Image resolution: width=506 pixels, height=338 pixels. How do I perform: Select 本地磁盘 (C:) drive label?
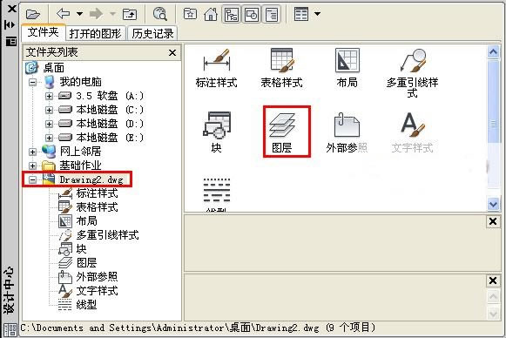pos(110,110)
